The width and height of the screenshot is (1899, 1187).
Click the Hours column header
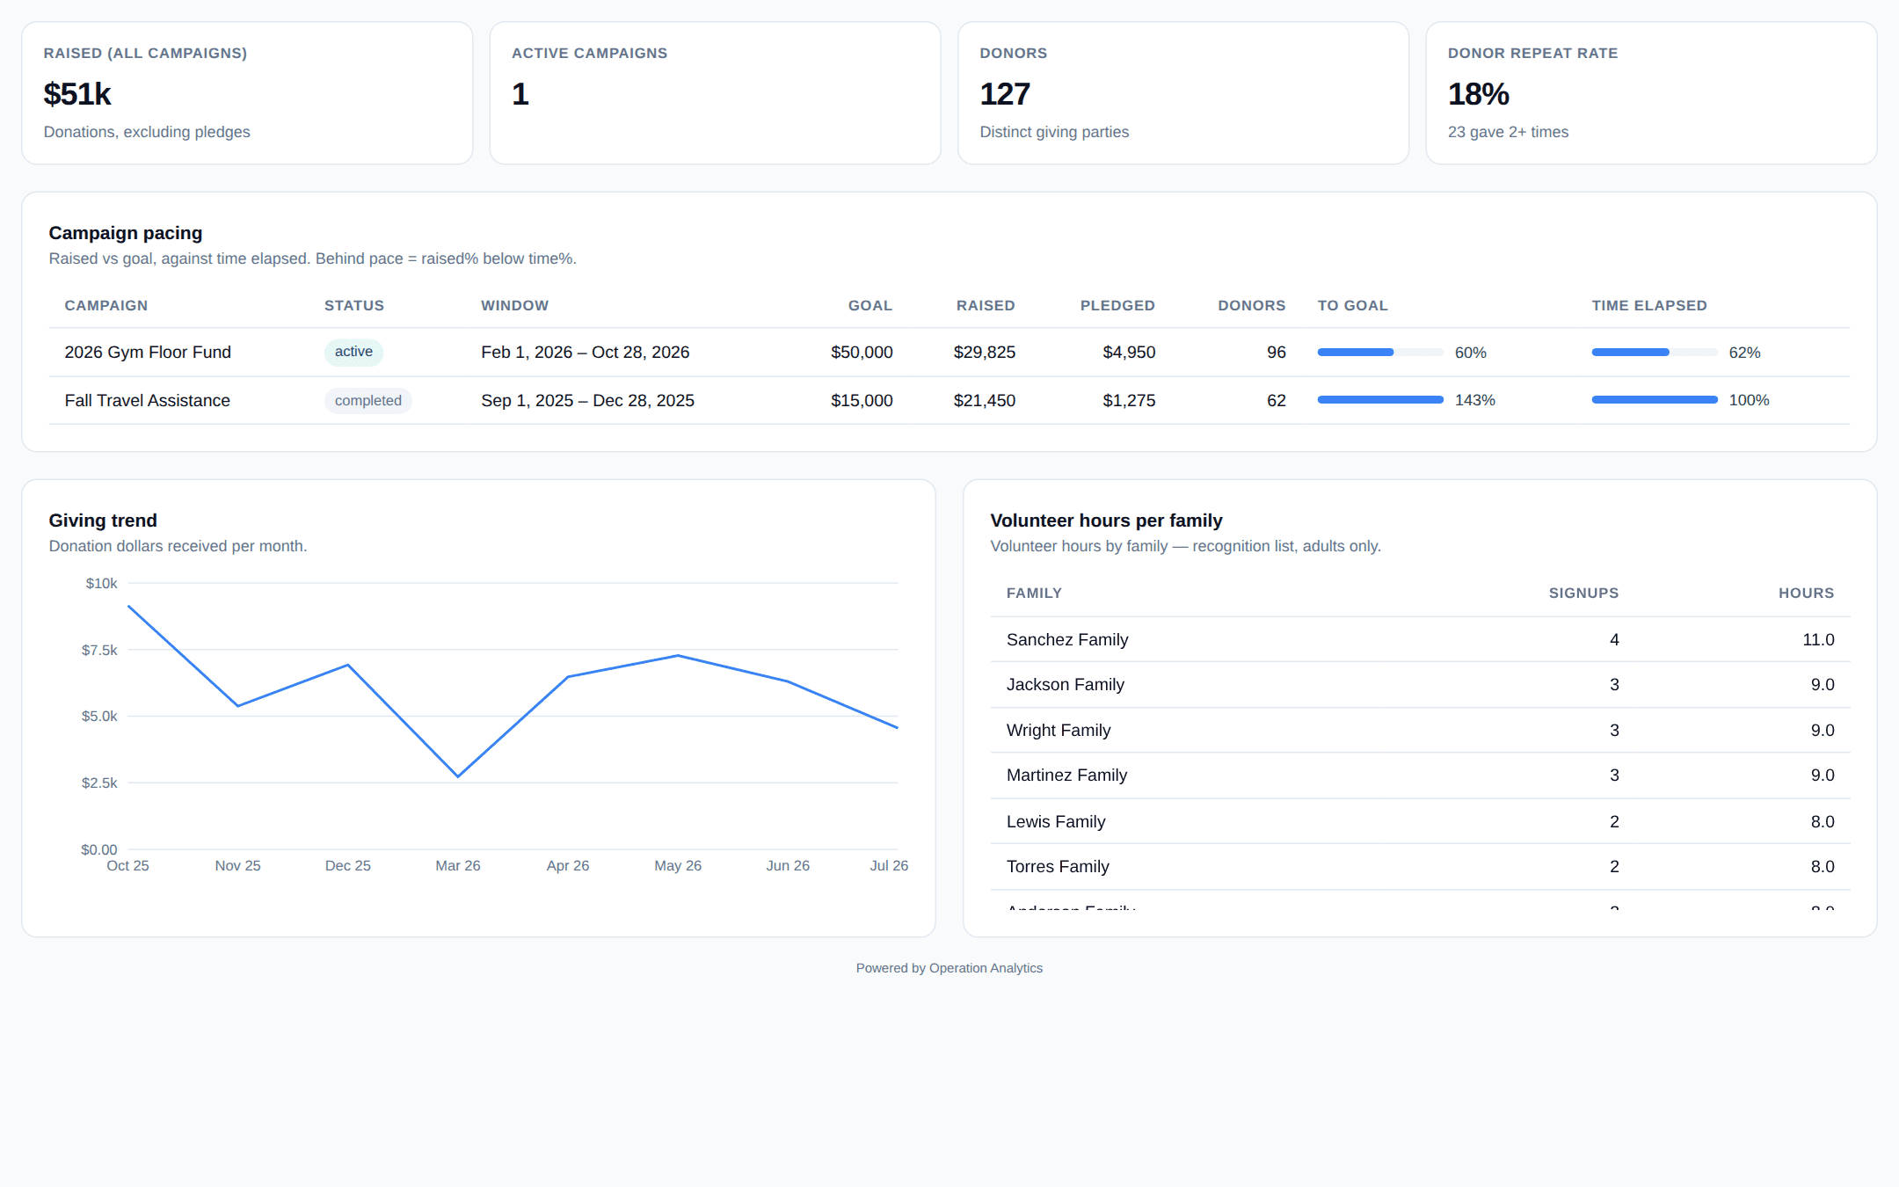(1806, 593)
